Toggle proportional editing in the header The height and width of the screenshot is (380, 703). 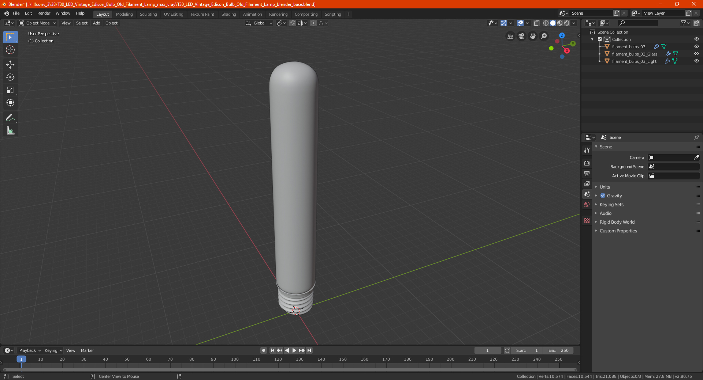pyautogui.click(x=313, y=23)
